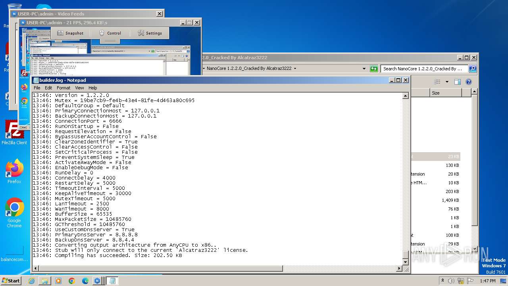Click Notepad taskbar icon

click(112, 281)
